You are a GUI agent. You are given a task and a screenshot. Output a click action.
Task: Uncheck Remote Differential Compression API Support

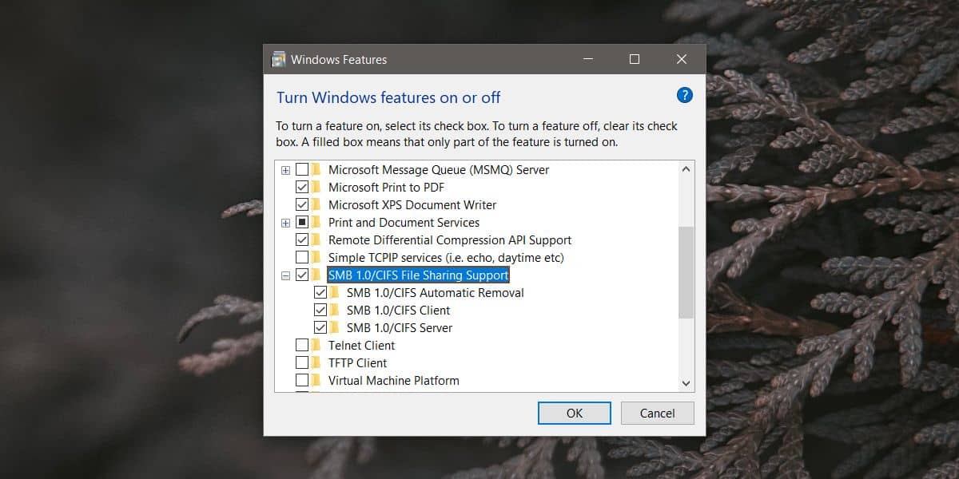click(302, 239)
